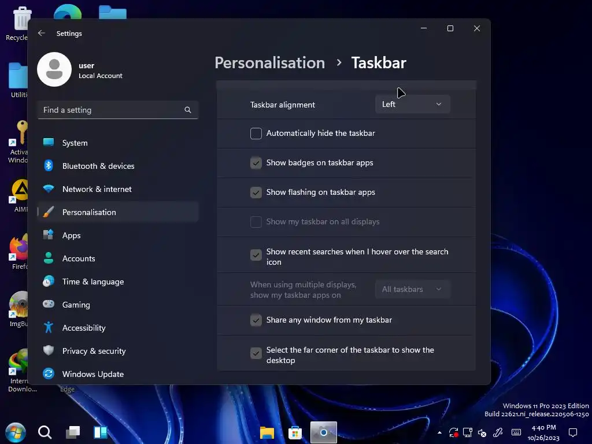Viewport: 592px width, 444px height.
Task: Click the touch keyboard tray icon
Action: tap(516, 432)
